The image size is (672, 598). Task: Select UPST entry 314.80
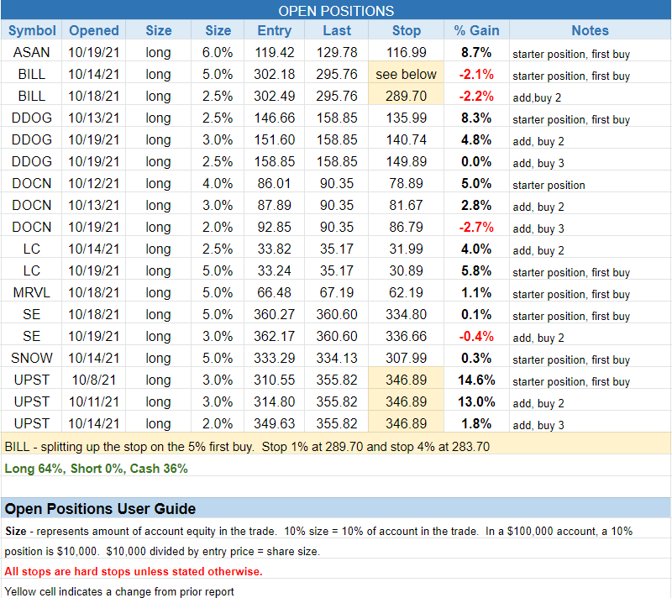[275, 401]
